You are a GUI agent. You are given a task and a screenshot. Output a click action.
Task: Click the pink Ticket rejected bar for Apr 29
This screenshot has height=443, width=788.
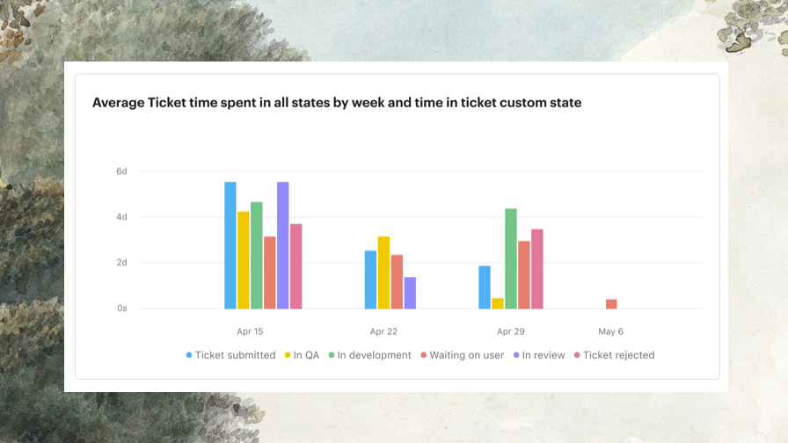tap(537, 269)
